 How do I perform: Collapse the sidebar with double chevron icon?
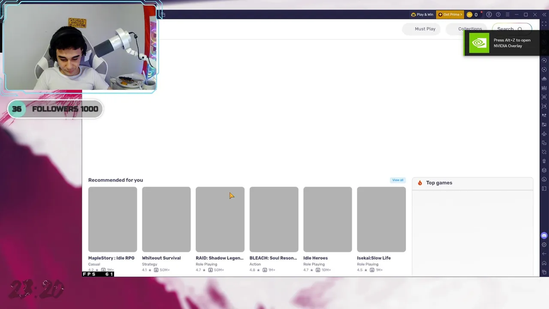(x=544, y=15)
